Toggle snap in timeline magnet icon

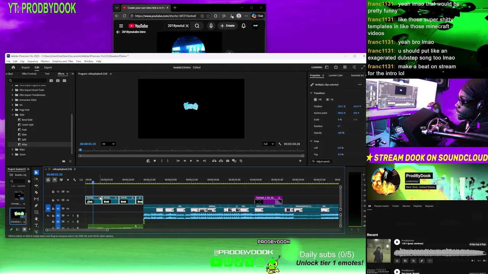[x=55, y=180]
